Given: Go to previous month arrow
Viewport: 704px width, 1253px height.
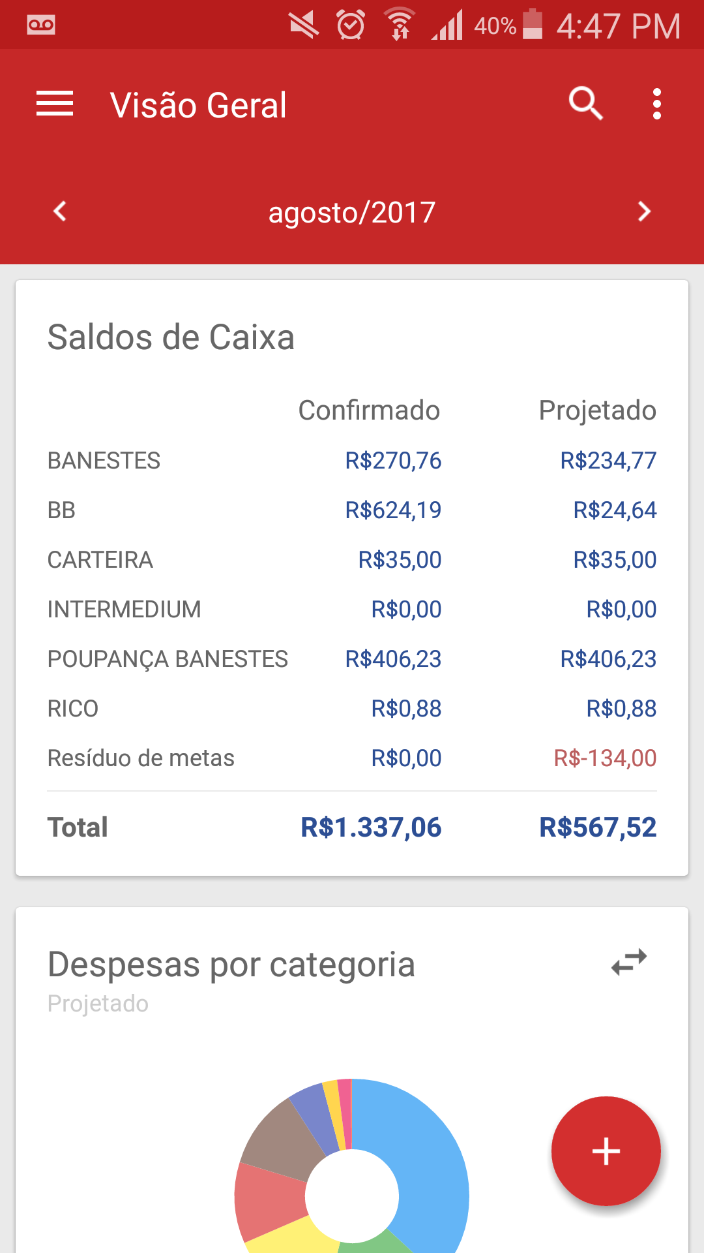Looking at the screenshot, I should tap(60, 211).
